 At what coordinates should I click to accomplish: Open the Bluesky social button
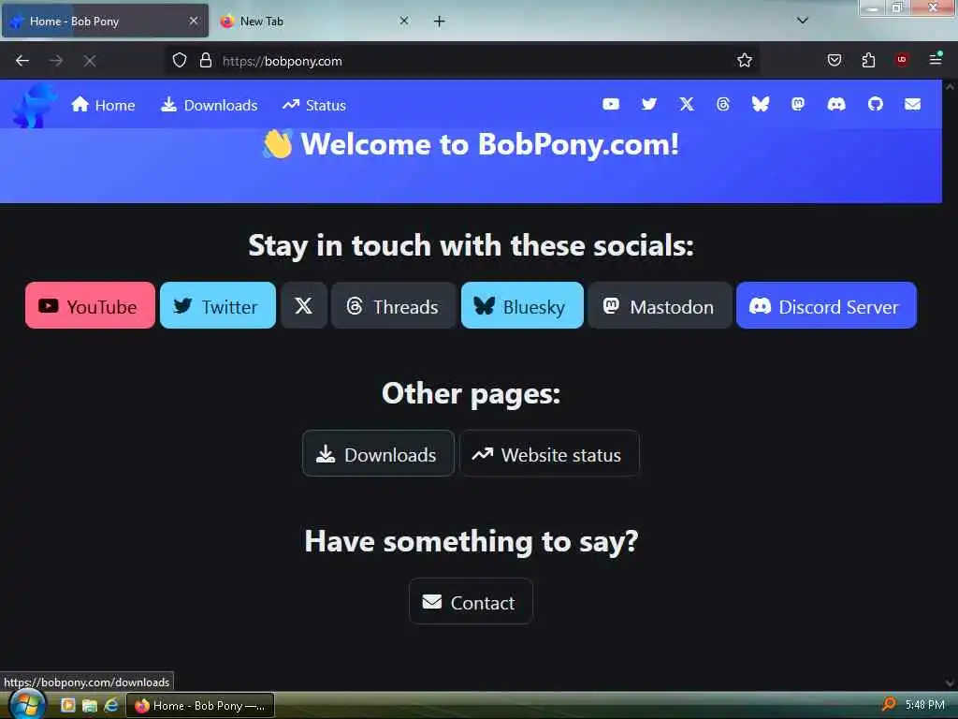coord(522,306)
